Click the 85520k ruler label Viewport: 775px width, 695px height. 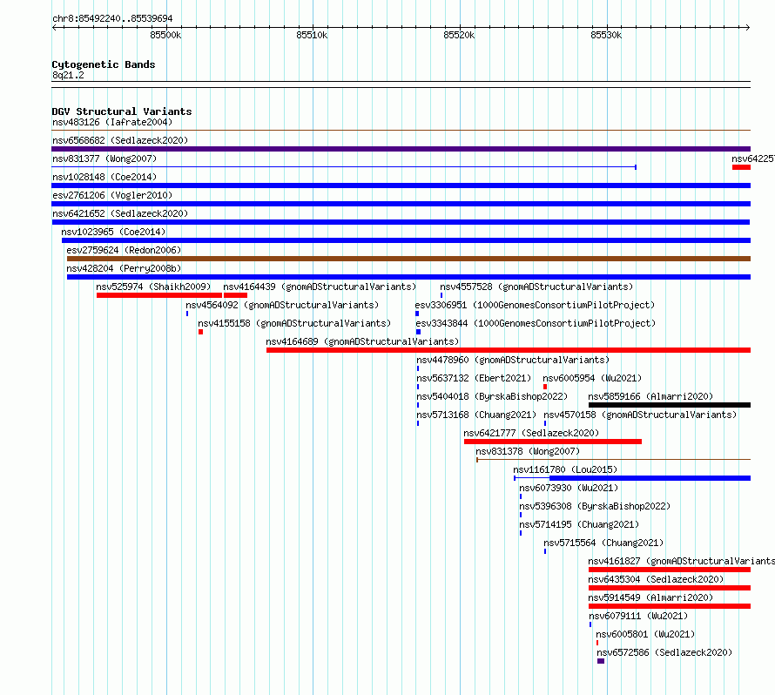459,35
